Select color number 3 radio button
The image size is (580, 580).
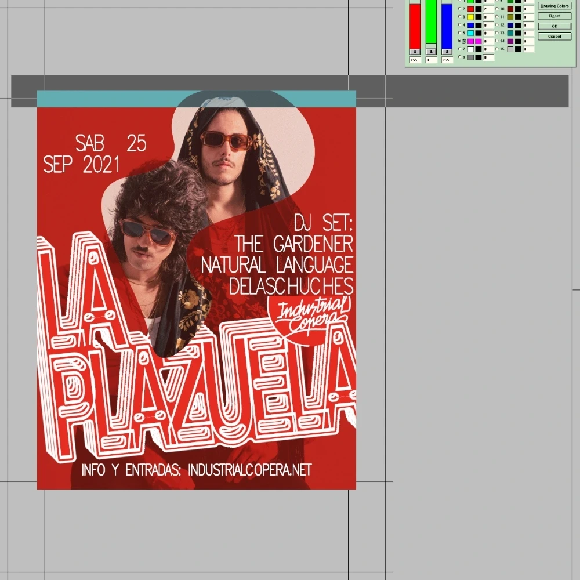click(460, 17)
